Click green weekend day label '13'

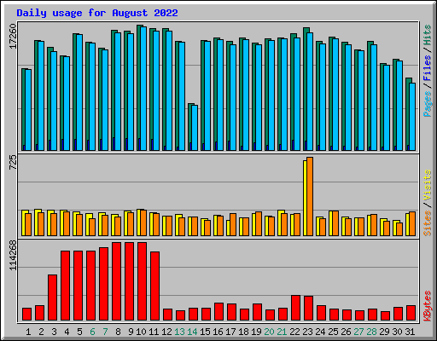(x=179, y=332)
